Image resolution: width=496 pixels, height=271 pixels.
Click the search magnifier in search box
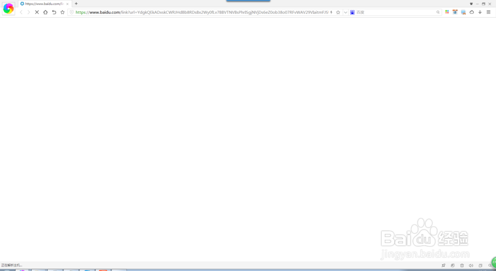click(438, 12)
